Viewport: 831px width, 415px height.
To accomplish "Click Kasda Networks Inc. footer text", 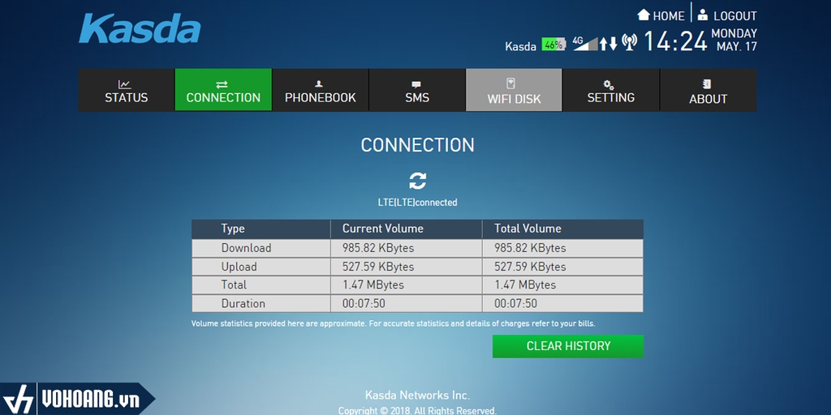I will pyautogui.click(x=418, y=396).
